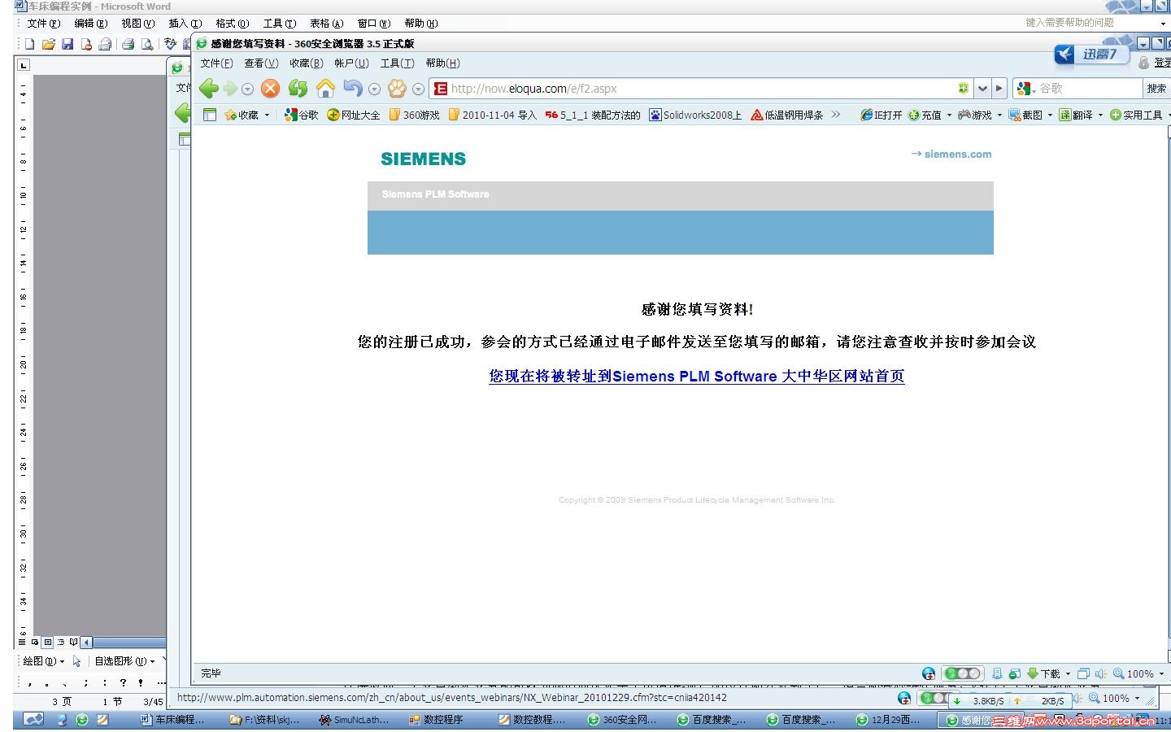Viewport: 1171px width, 732px height.
Task: Click the Word print preview icon
Action: point(147,44)
